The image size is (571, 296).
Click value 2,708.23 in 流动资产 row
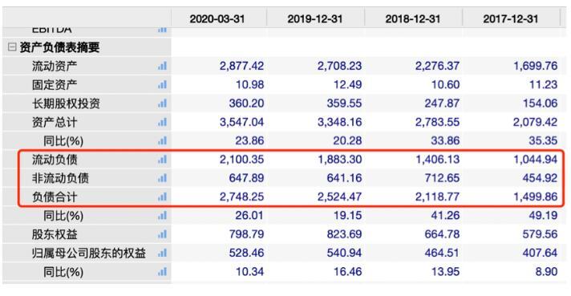(339, 66)
